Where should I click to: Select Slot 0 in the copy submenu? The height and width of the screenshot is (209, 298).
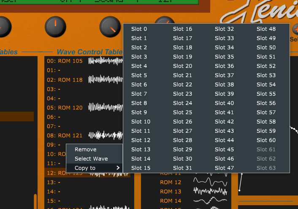click(x=139, y=29)
